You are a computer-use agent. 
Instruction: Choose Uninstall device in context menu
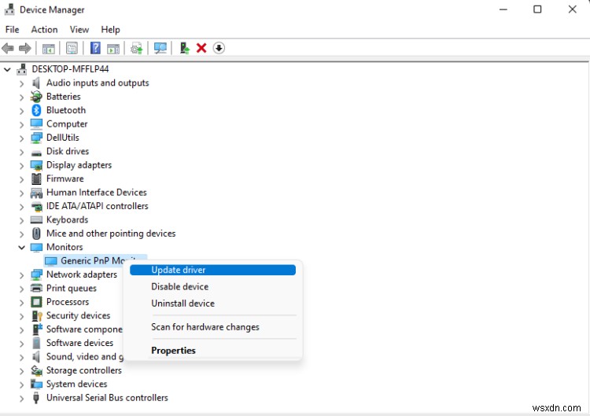[x=212, y=304]
